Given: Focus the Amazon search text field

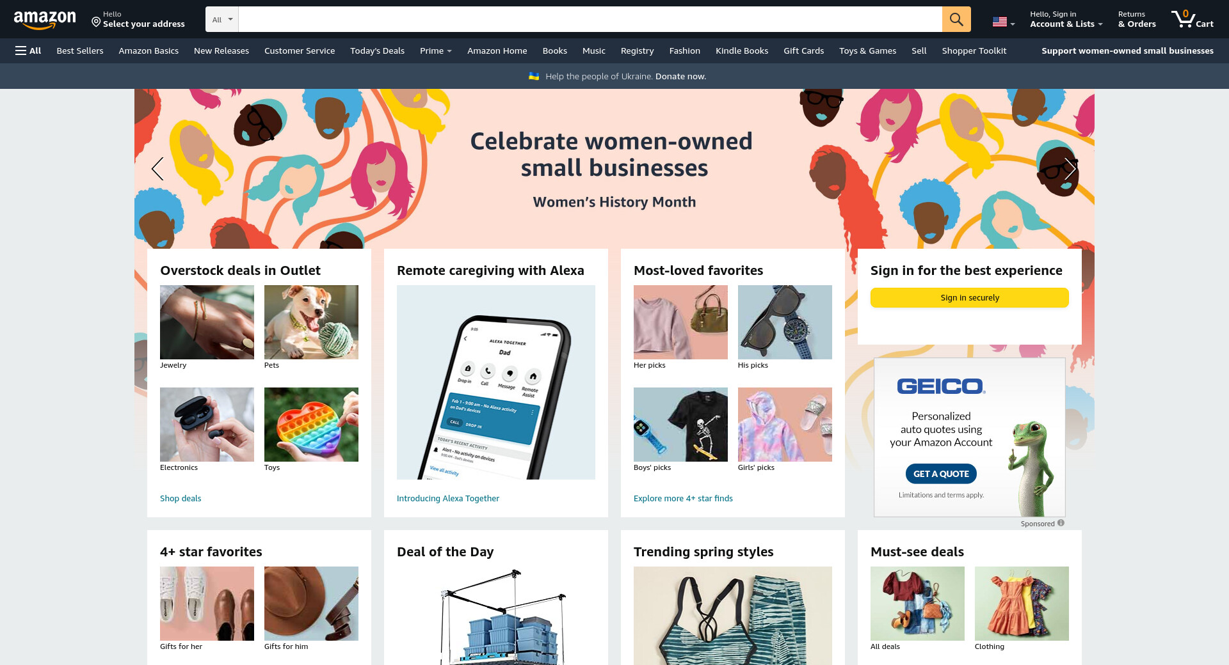Looking at the screenshot, I should (x=590, y=19).
